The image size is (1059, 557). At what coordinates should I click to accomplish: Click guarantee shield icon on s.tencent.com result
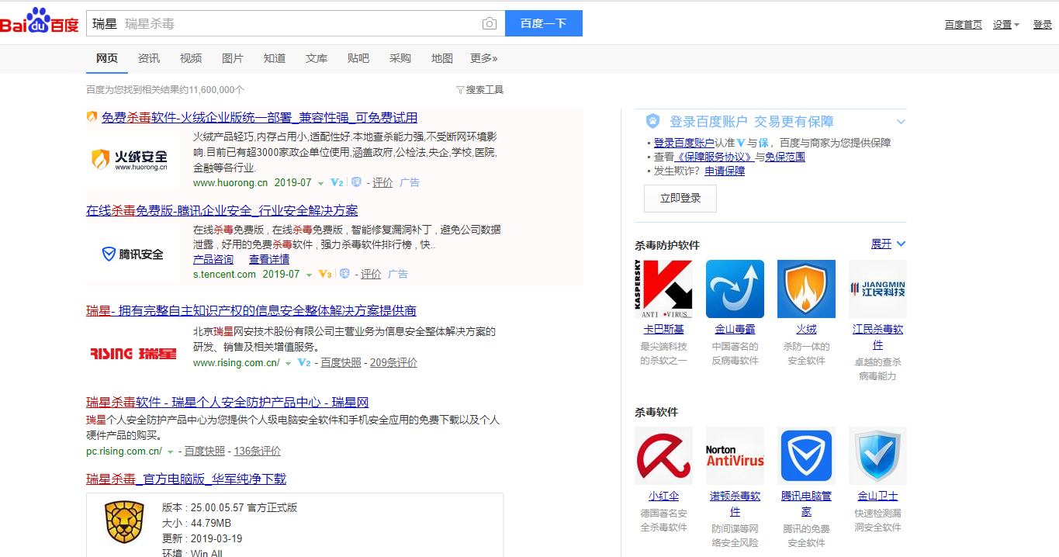(344, 274)
